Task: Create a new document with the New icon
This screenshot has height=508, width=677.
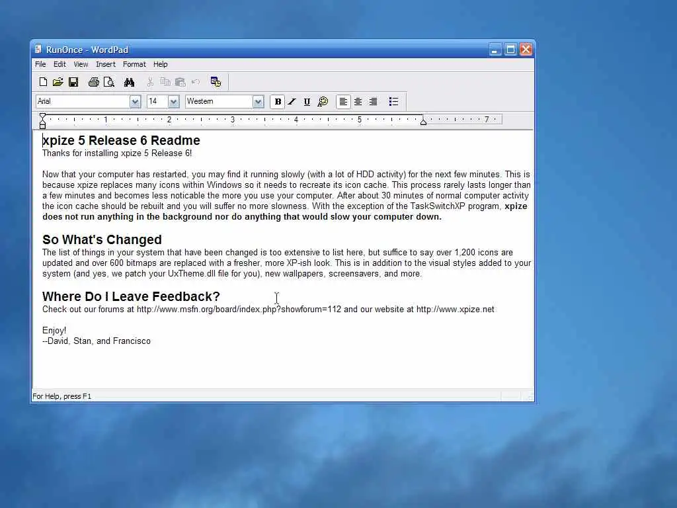Action: tap(43, 82)
